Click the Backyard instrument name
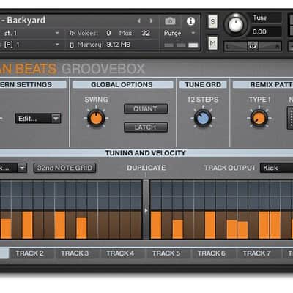293x293 pixels. click(x=26, y=21)
